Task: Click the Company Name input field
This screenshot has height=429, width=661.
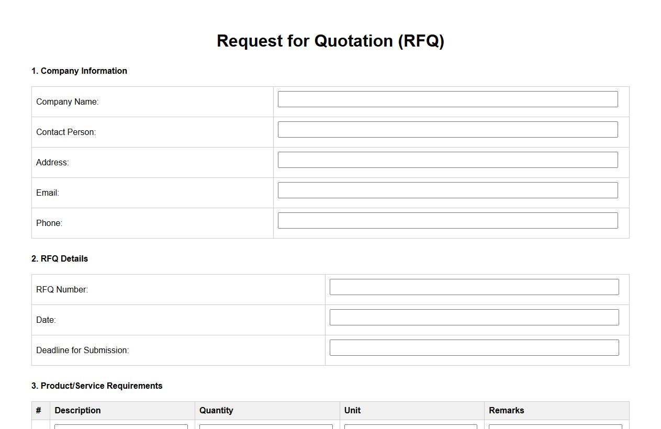Action: [x=447, y=99]
